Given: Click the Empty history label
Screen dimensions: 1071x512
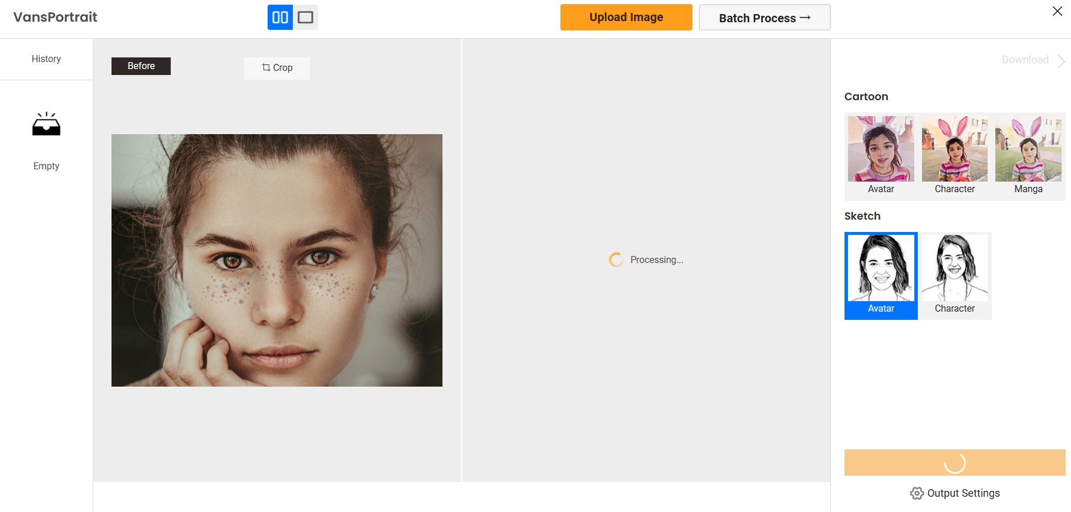Looking at the screenshot, I should [x=46, y=166].
